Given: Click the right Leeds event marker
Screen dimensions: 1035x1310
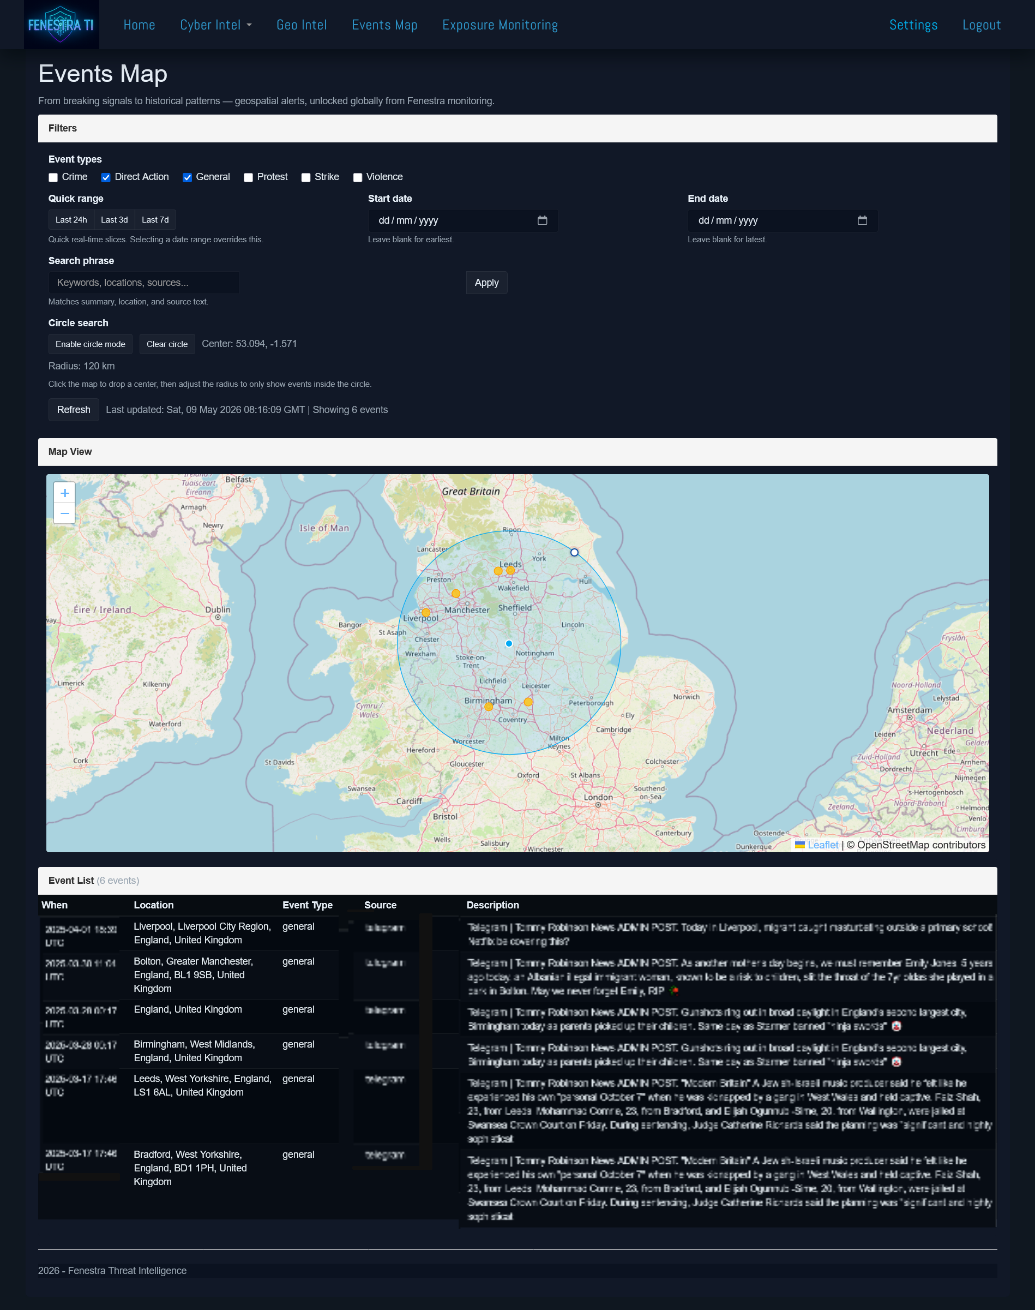Looking at the screenshot, I should click(510, 570).
